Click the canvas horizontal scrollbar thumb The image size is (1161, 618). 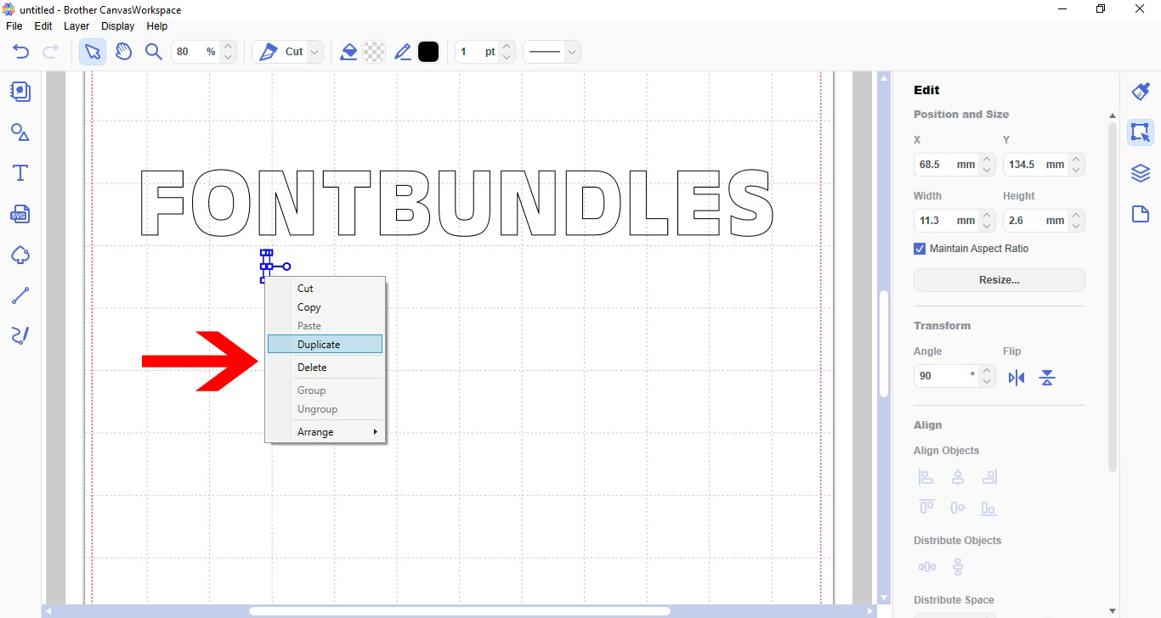(459, 611)
